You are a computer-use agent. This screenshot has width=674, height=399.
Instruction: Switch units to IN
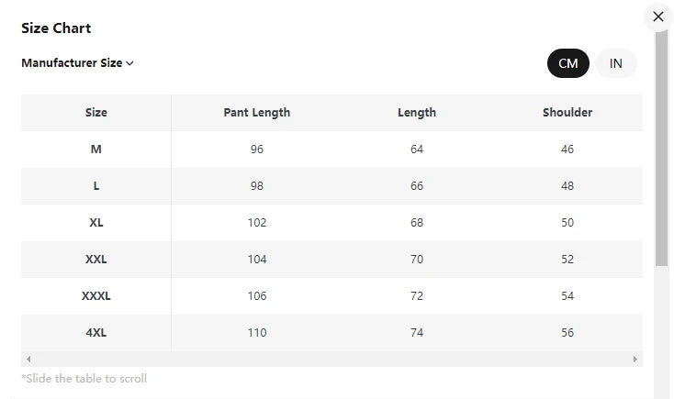tap(615, 63)
